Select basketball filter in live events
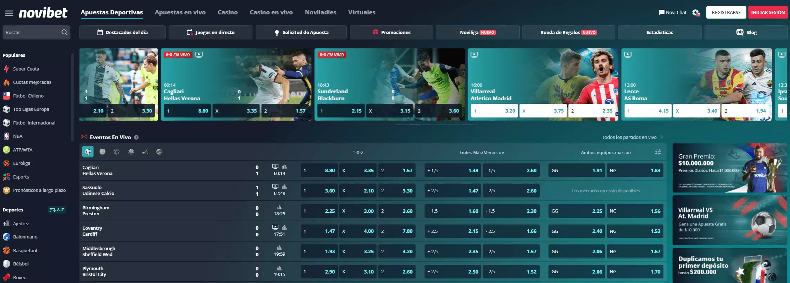 pyautogui.click(x=116, y=151)
